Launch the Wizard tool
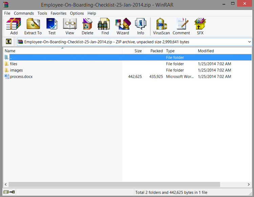The height and width of the screenshot is (197, 254). [123, 26]
